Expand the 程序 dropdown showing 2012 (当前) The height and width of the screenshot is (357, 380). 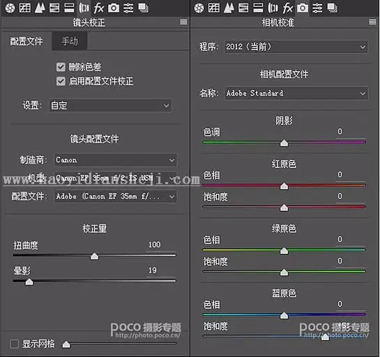[296, 47]
